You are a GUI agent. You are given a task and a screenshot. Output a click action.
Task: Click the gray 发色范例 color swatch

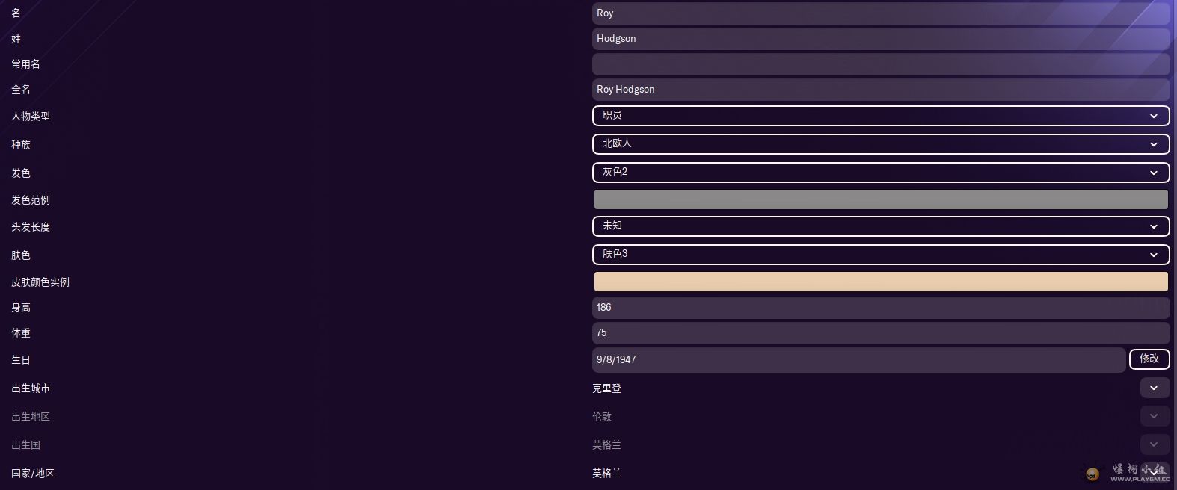(881, 199)
